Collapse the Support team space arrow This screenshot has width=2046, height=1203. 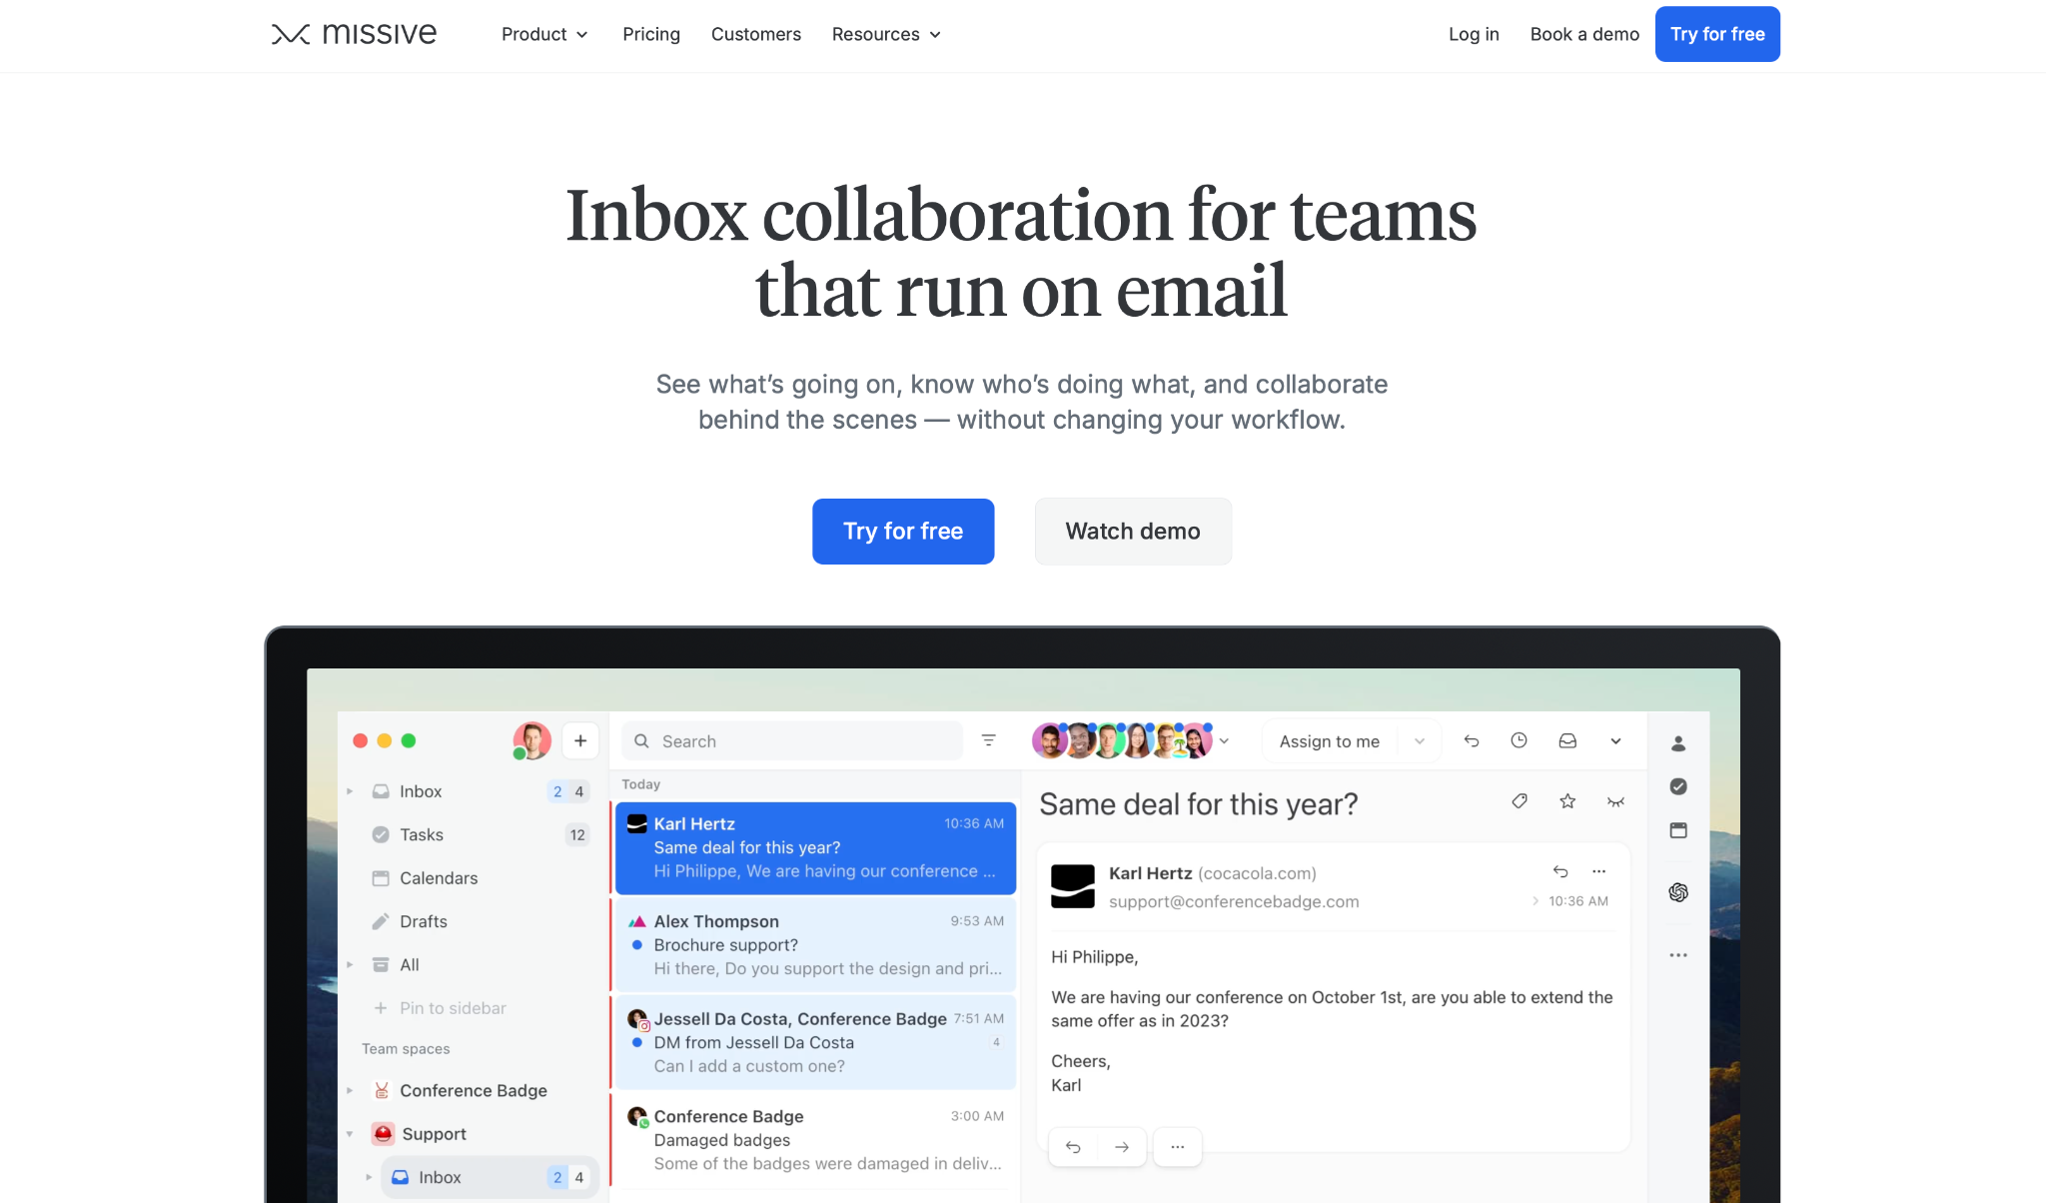pyautogui.click(x=350, y=1134)
